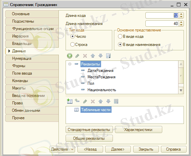This screenshot has height=156, width=191.
Task: Increase Длина кода with spinner up arrow
Action: click(181, 14)
